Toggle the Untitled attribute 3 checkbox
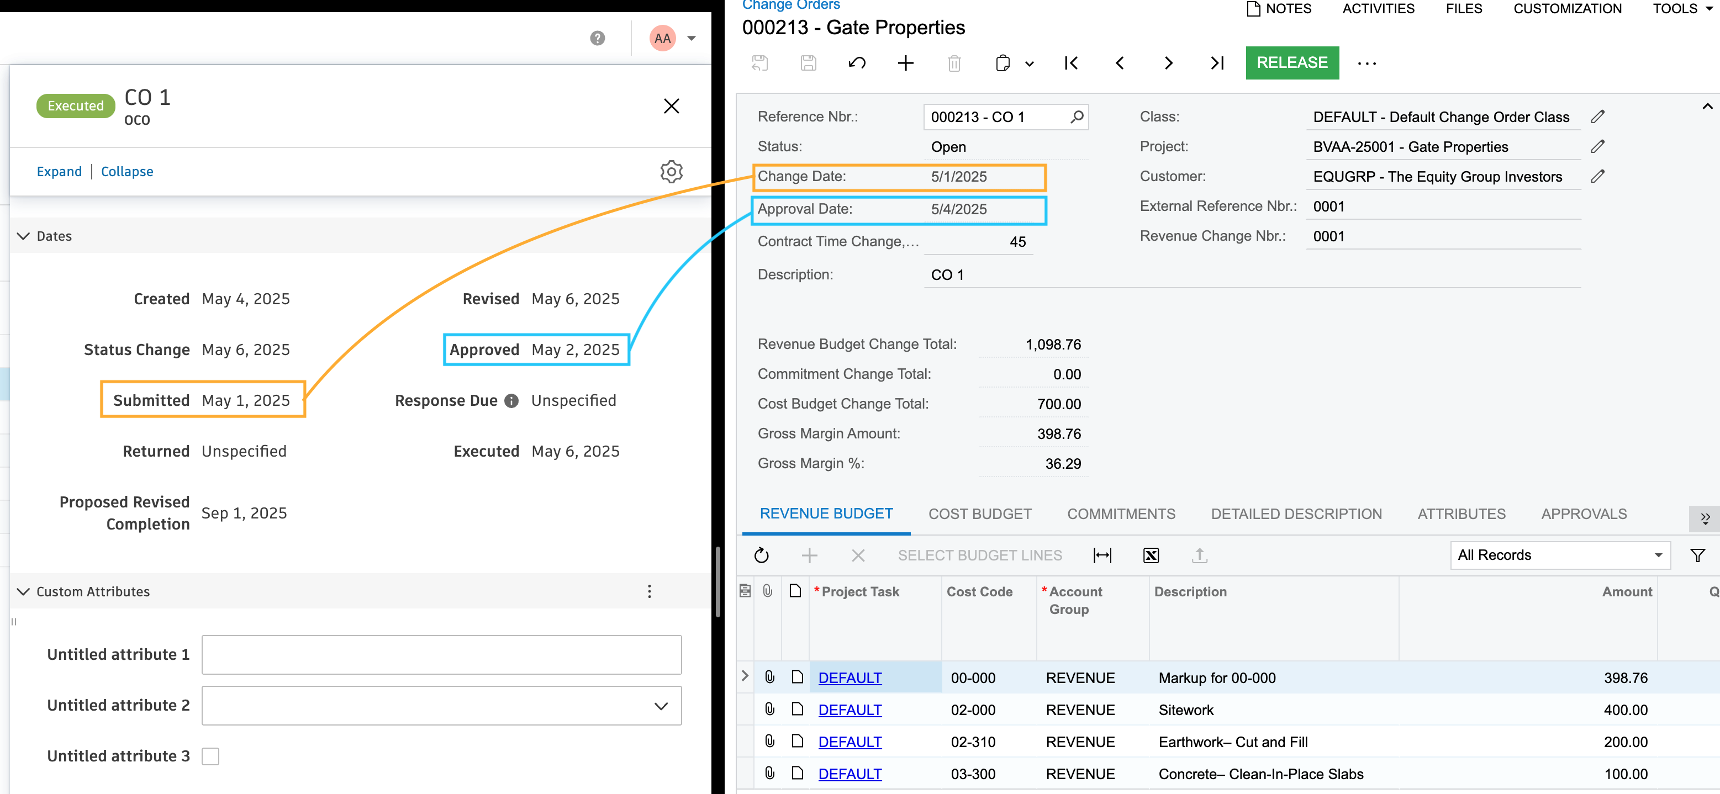The height and width of the screenshot is (794, 1720). pyautogui.click(x=210, y=756)
